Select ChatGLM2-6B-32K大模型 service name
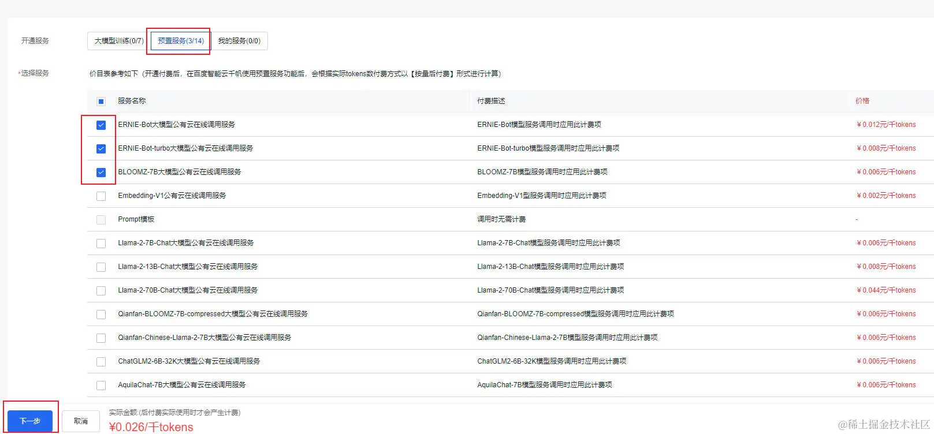Image resolution: width=934 pixels, height=434 pixels. pos(189,361)
